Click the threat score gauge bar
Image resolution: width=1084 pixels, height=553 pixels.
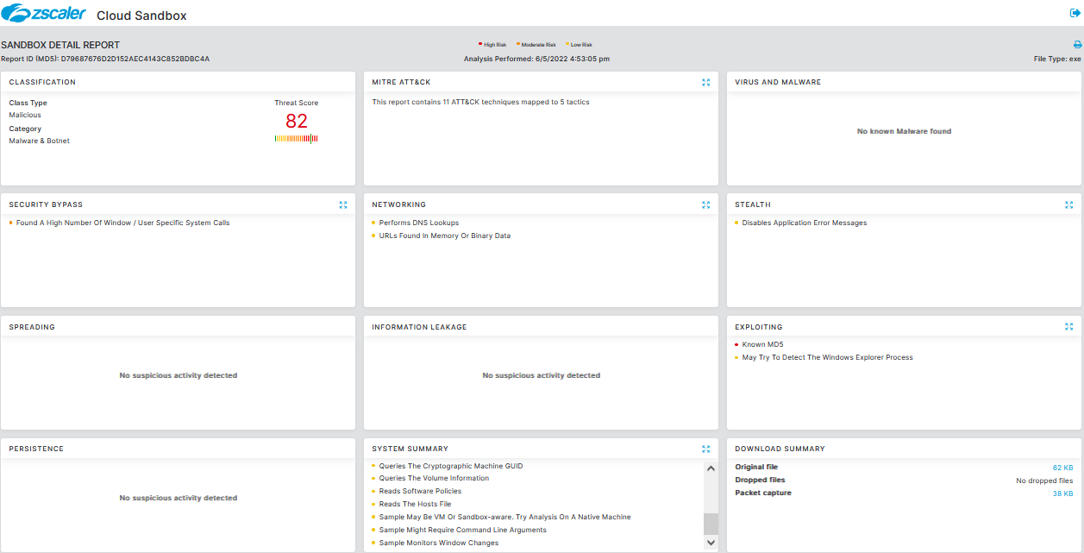[x=297, y=139]
